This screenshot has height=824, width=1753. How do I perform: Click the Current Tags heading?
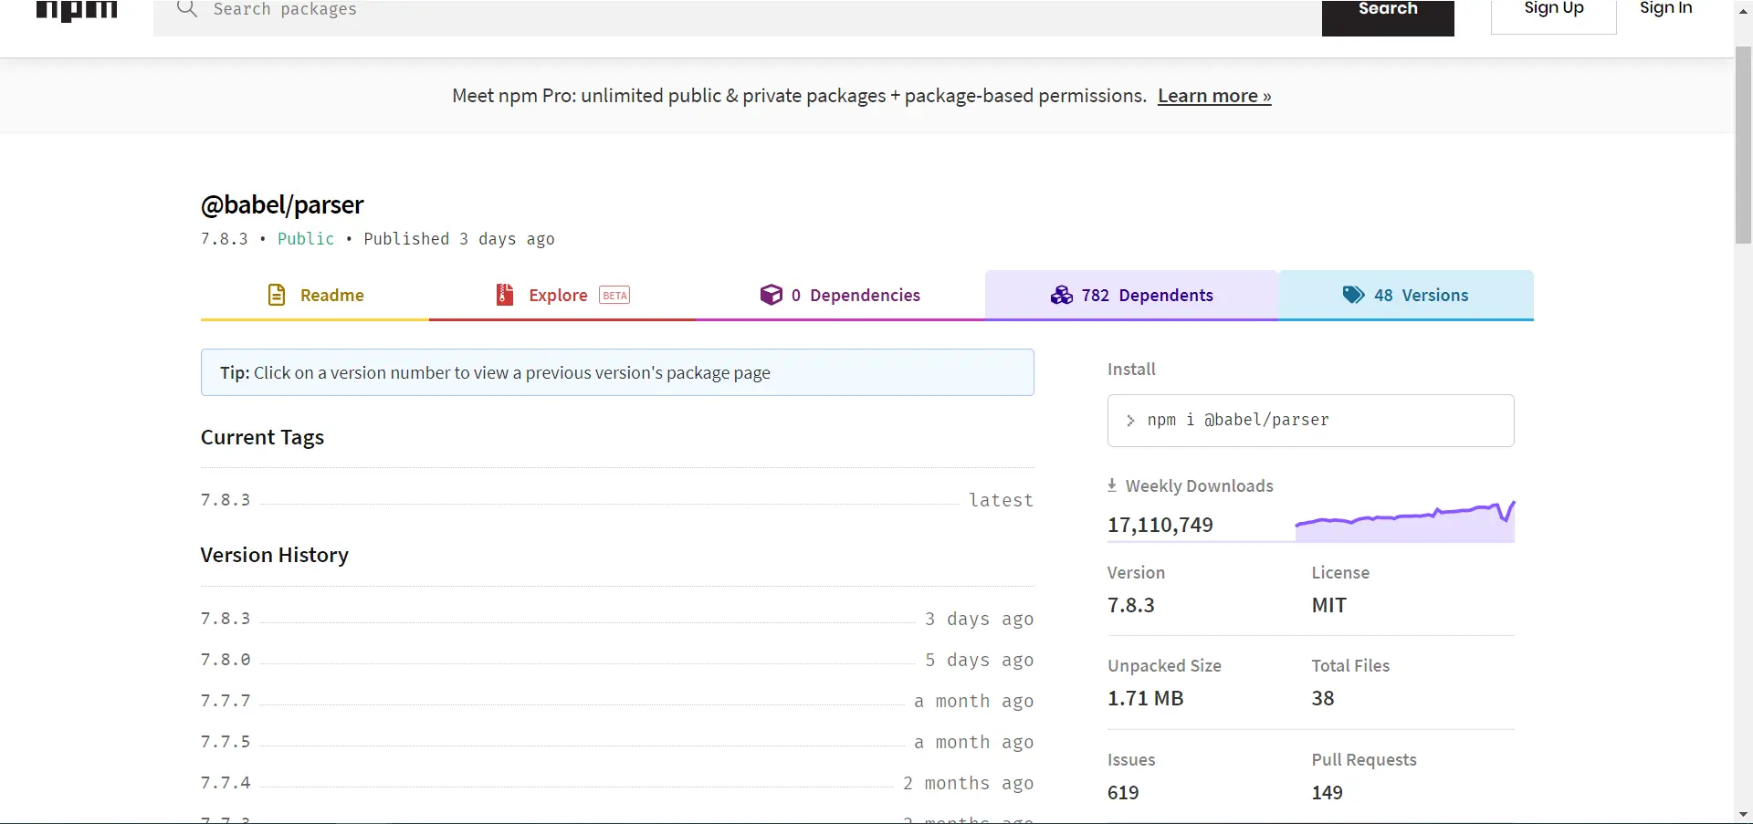tap(263, 437)
